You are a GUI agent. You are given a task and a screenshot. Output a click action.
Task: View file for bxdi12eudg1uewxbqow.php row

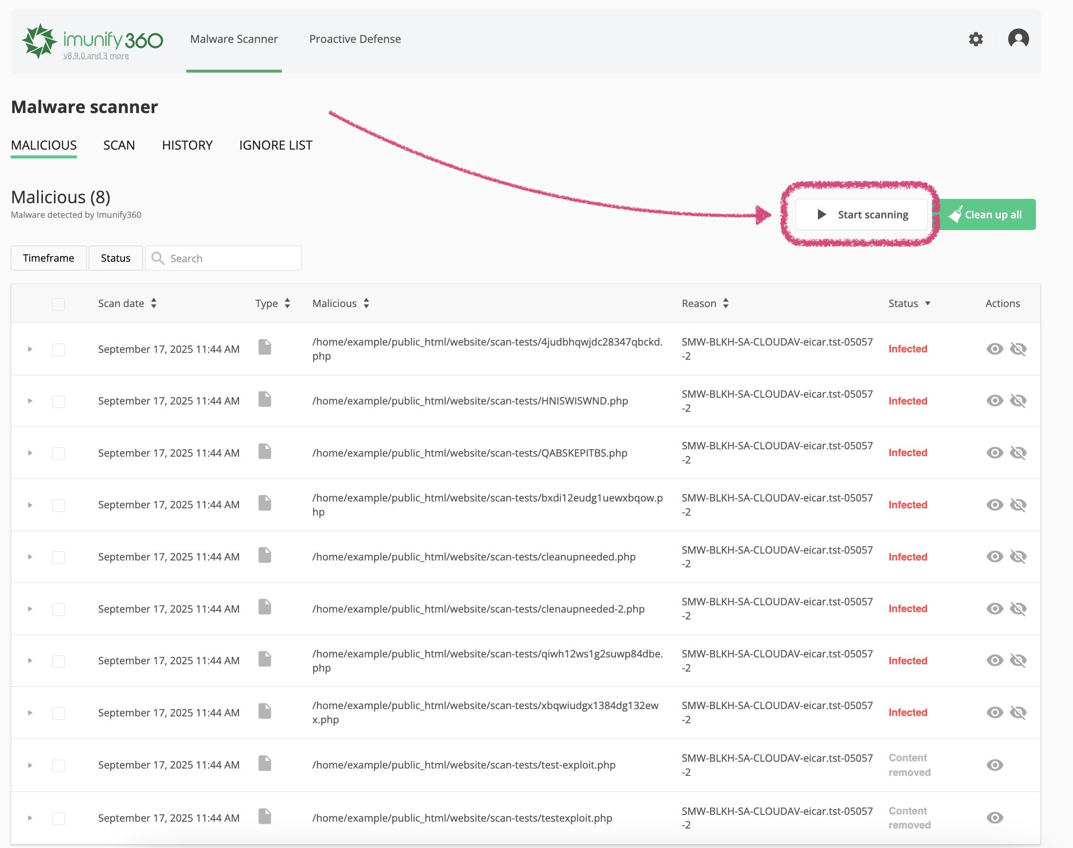[994, 505]
